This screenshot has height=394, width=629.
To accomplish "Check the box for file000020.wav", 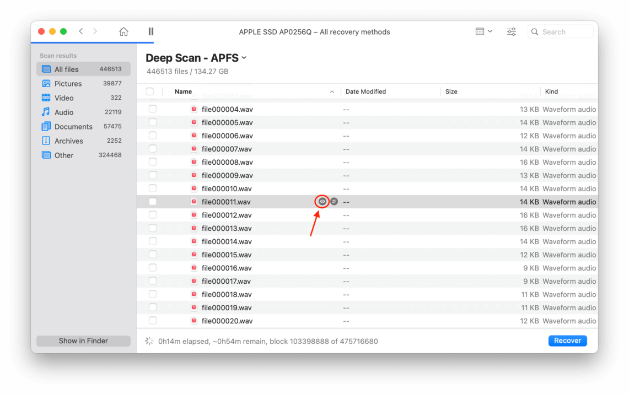I will 153,321.
